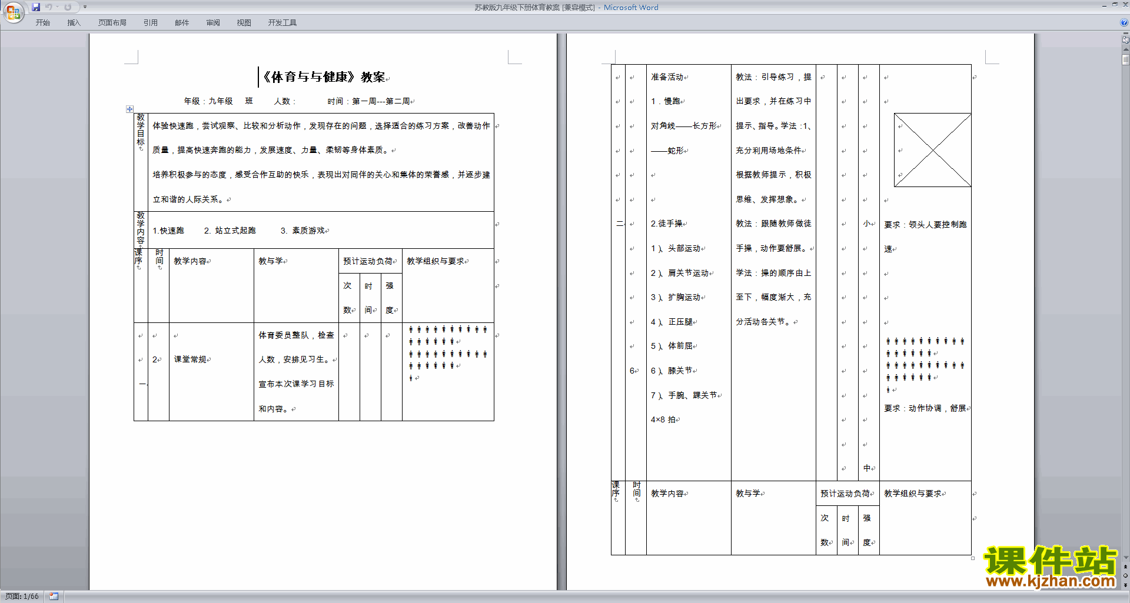Click the text 对角线——长方形

tap(684, 126)
